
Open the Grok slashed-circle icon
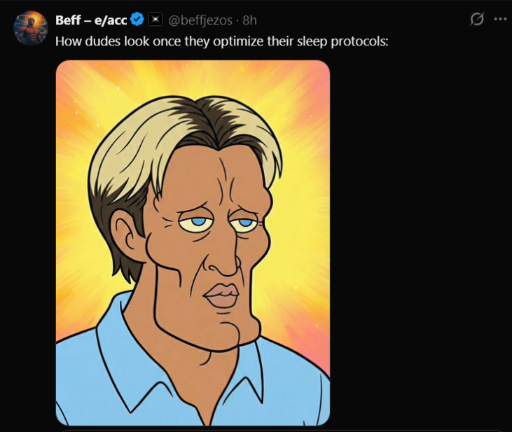pyautogui.click(x=476, y=20)
